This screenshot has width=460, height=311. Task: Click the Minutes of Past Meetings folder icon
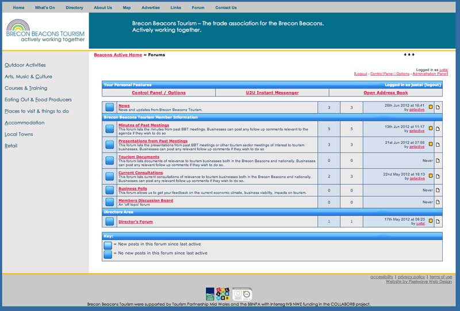pos(109,129)
